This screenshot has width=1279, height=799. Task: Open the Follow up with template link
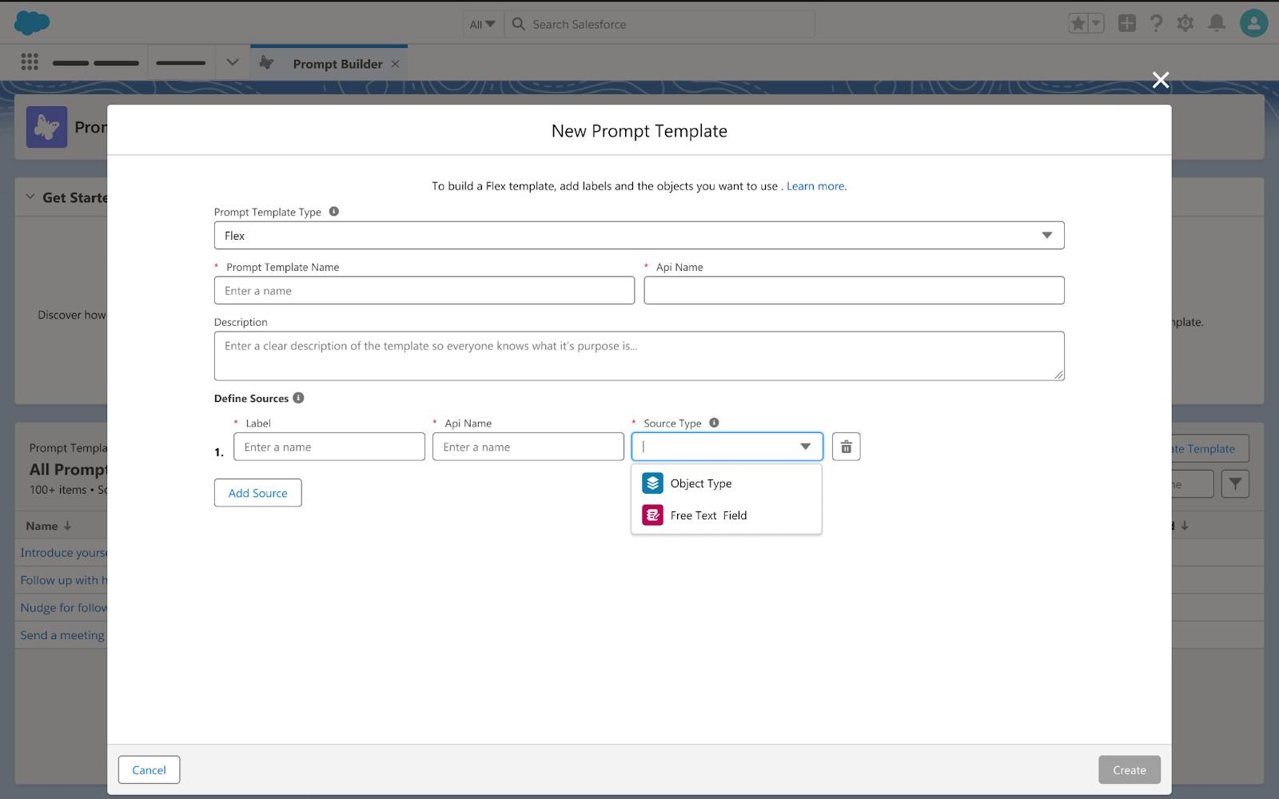tap(63, 580)
